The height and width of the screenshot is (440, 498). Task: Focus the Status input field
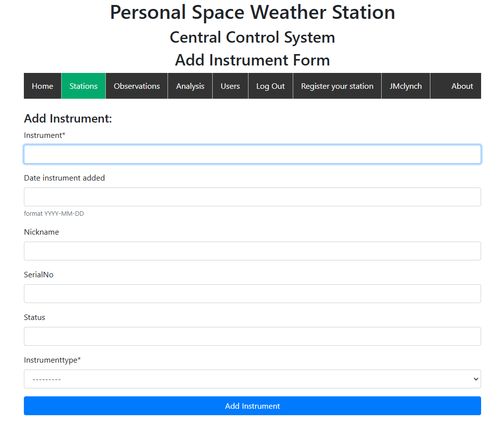click(x=252, y=336)
